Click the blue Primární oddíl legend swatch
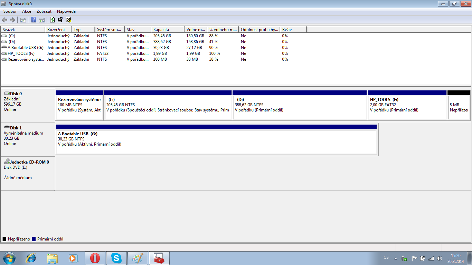This screenshot has height=265, width=472. 34,239
